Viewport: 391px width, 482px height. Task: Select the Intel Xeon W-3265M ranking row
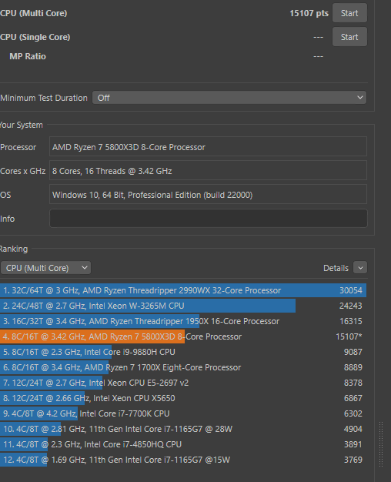(x=183, y=306)
